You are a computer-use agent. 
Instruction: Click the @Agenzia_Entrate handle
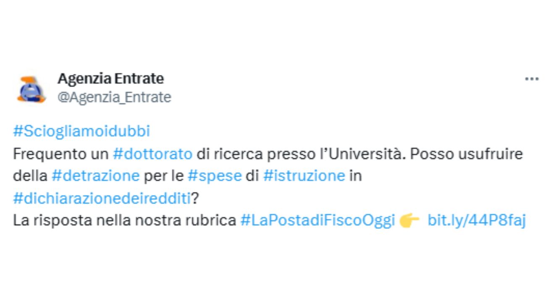pos(114,97)
